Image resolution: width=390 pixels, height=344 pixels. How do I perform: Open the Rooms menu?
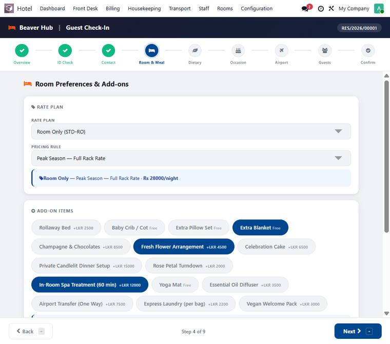point(225,8)
